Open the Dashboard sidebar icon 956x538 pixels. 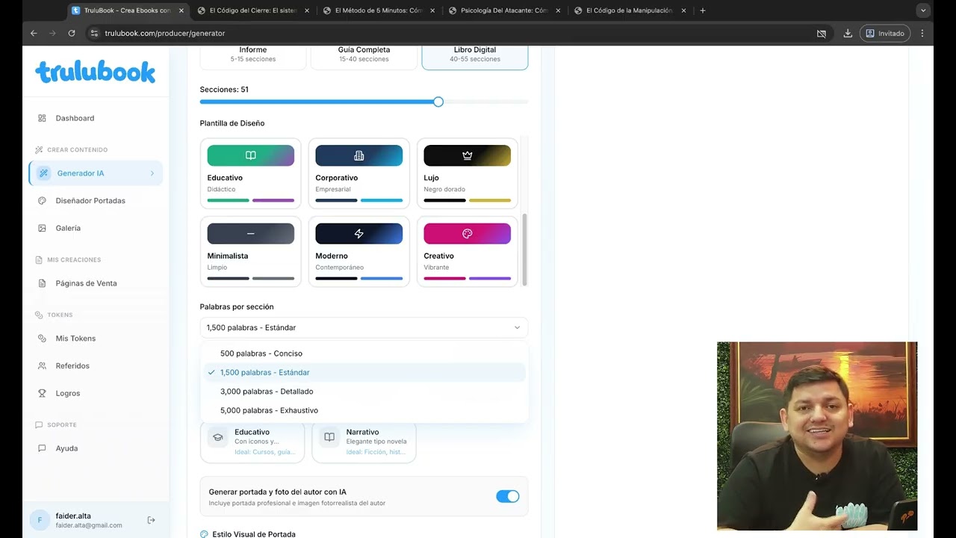coord(42,118)
